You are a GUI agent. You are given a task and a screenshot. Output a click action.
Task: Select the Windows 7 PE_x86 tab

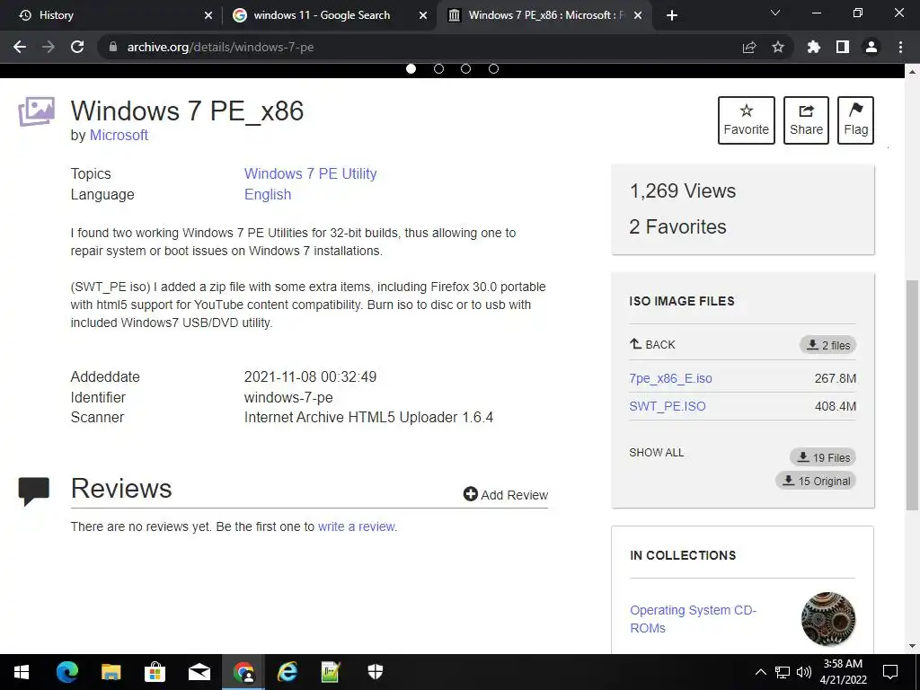[x=543, y=15]
